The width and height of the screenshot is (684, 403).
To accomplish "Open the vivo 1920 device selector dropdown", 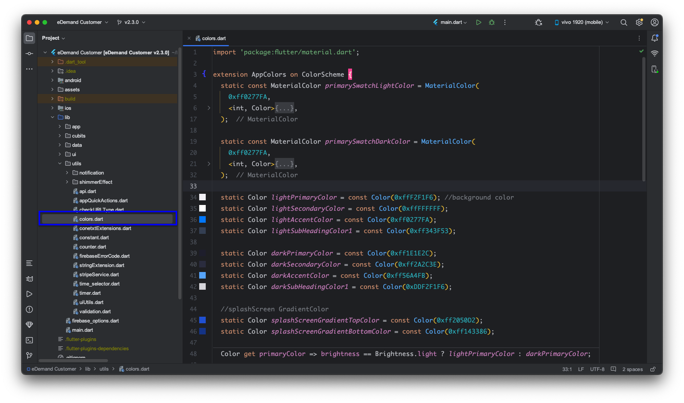I will 581,22.
